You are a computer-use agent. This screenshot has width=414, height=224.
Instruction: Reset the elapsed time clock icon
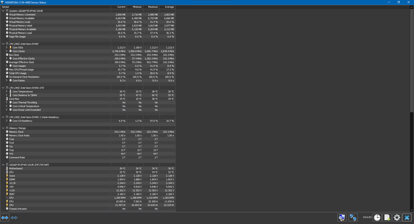[x=377, y=218]
